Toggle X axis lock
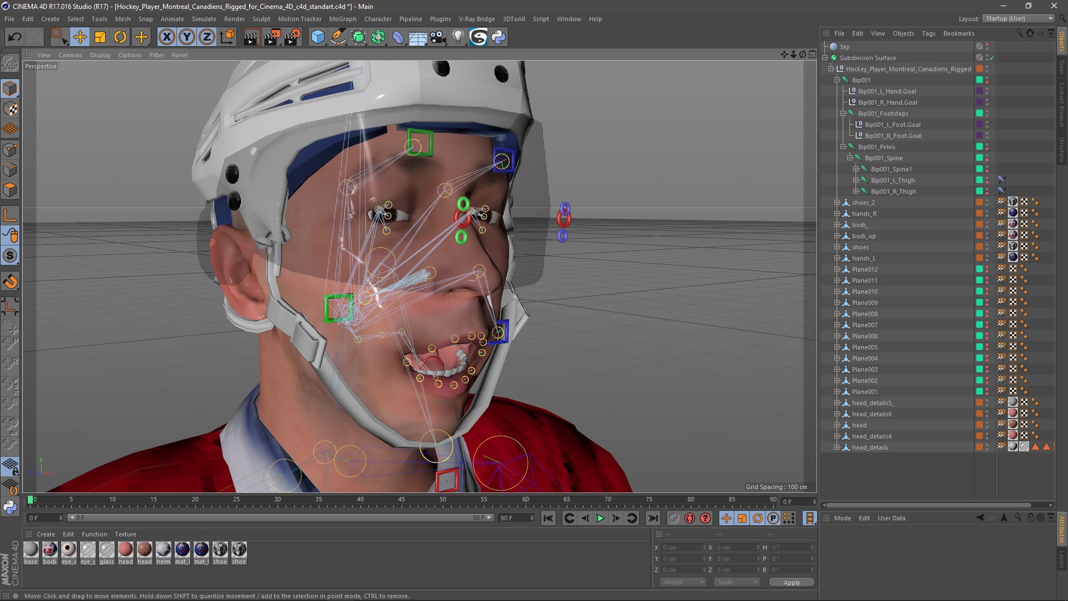1068x601 pixels. tap(166, 37)
